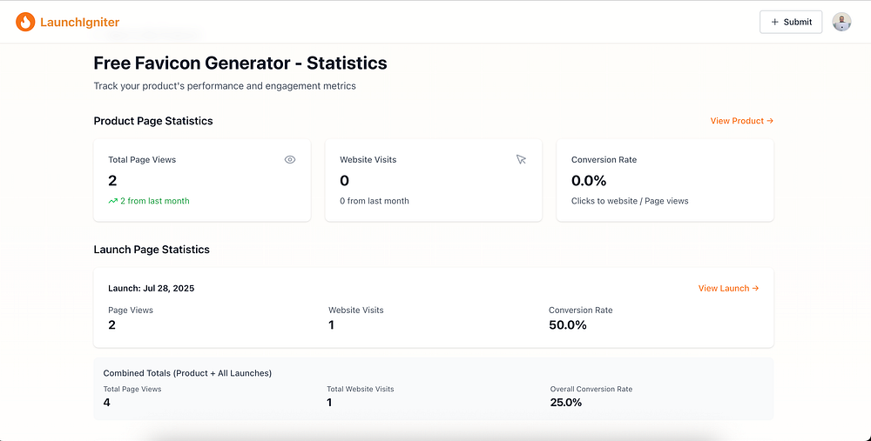Click the Launch Page Statistics heading
This screenshot has width=871, height=441.
point(152,250)
